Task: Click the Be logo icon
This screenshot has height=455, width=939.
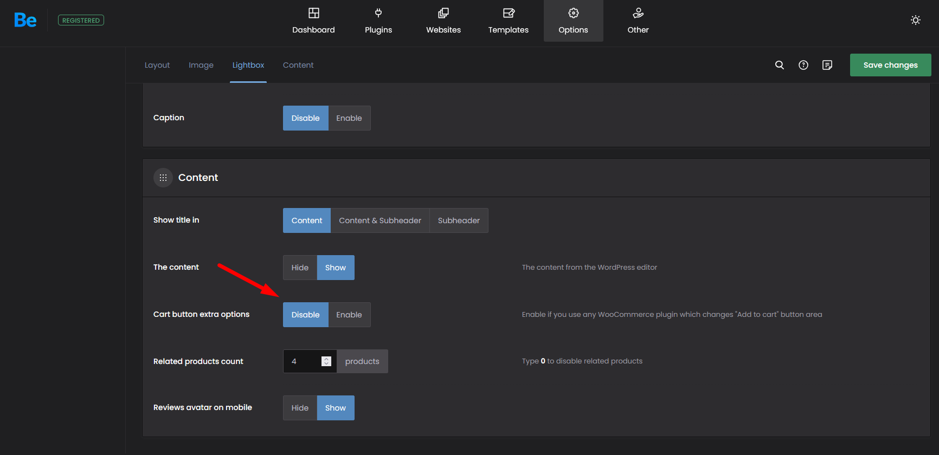Action: click(25, 21)
